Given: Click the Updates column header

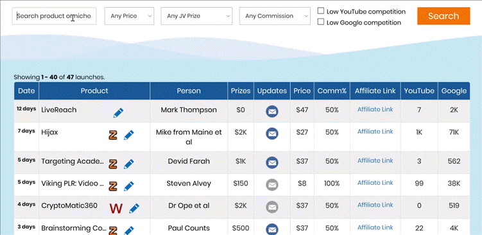Looking at the screenshot, I should click(x=272, y=91).
